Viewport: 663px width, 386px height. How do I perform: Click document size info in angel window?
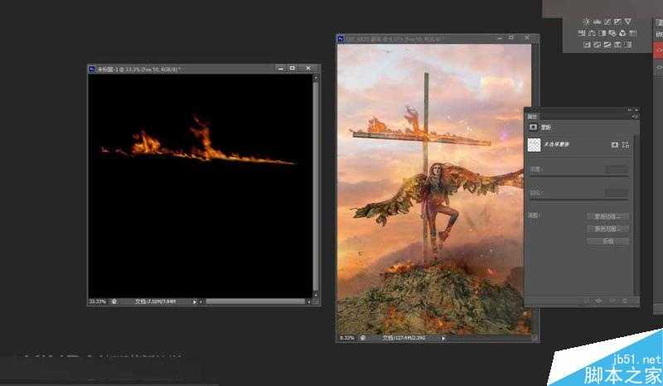click(404, 338)
